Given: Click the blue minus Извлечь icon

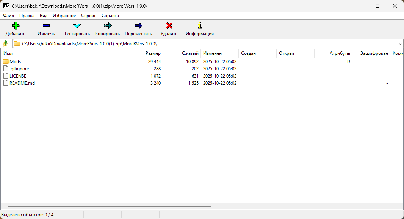Looking at the screenshot, I should coord(46,26).
